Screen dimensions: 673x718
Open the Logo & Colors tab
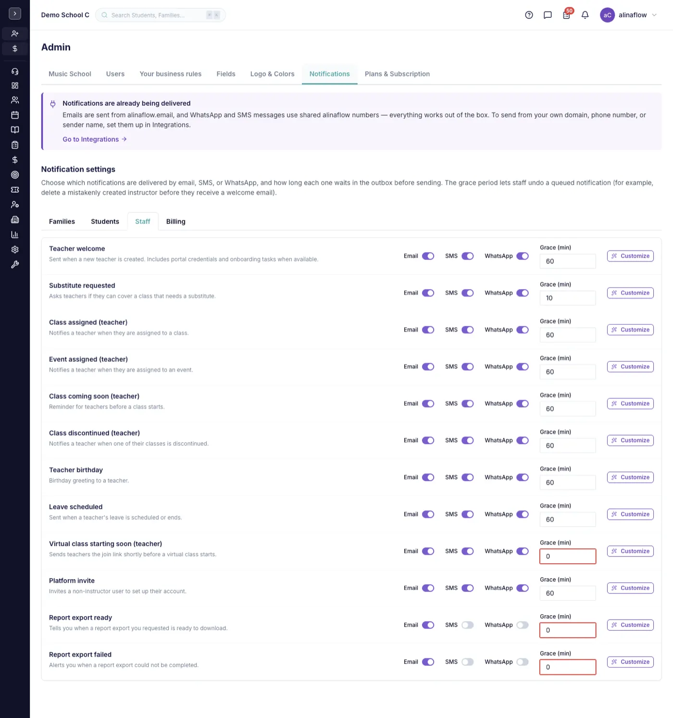272,74
